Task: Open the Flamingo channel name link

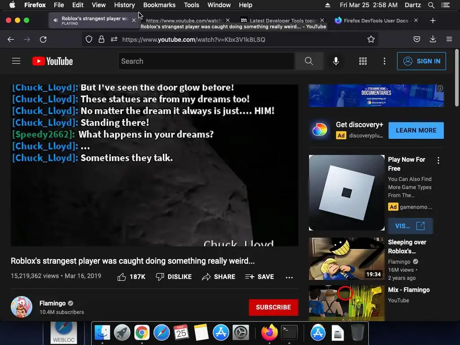Action: [53, 303]
